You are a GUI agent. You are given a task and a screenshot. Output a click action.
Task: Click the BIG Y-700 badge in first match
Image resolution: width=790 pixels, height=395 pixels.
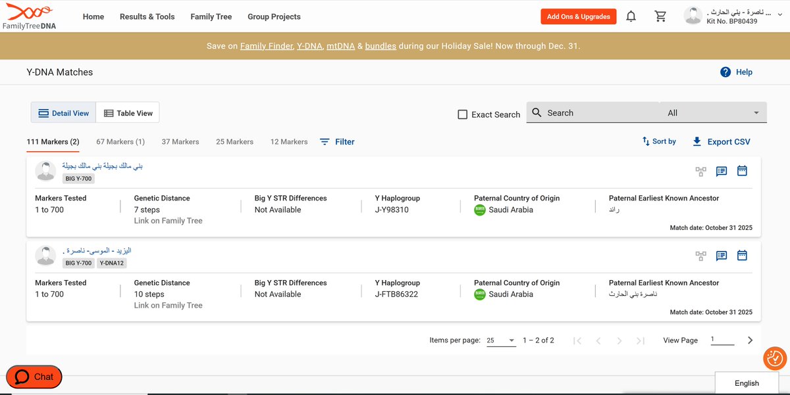tap(78, 179)
